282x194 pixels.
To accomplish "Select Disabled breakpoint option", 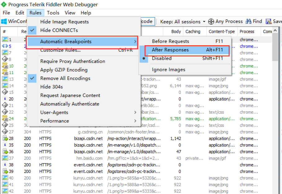I will [185, 58].
